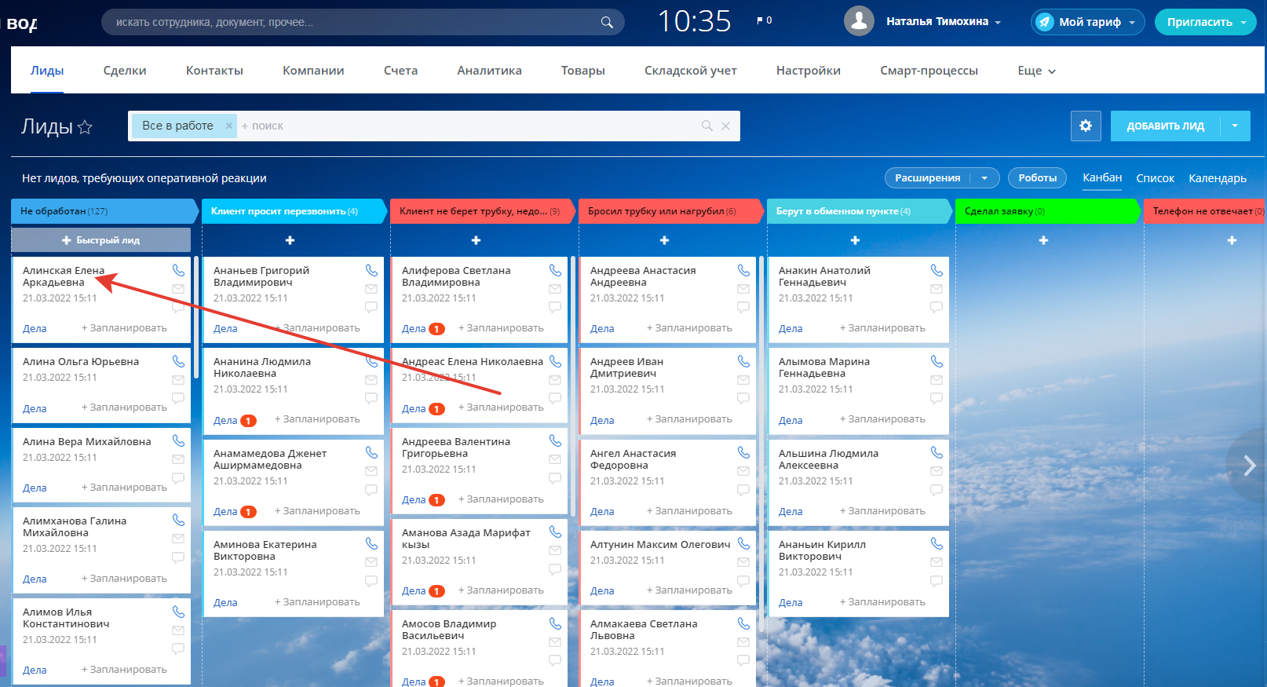Switch to the Аналитика tab
The image size is (1267, 687).
489,71
